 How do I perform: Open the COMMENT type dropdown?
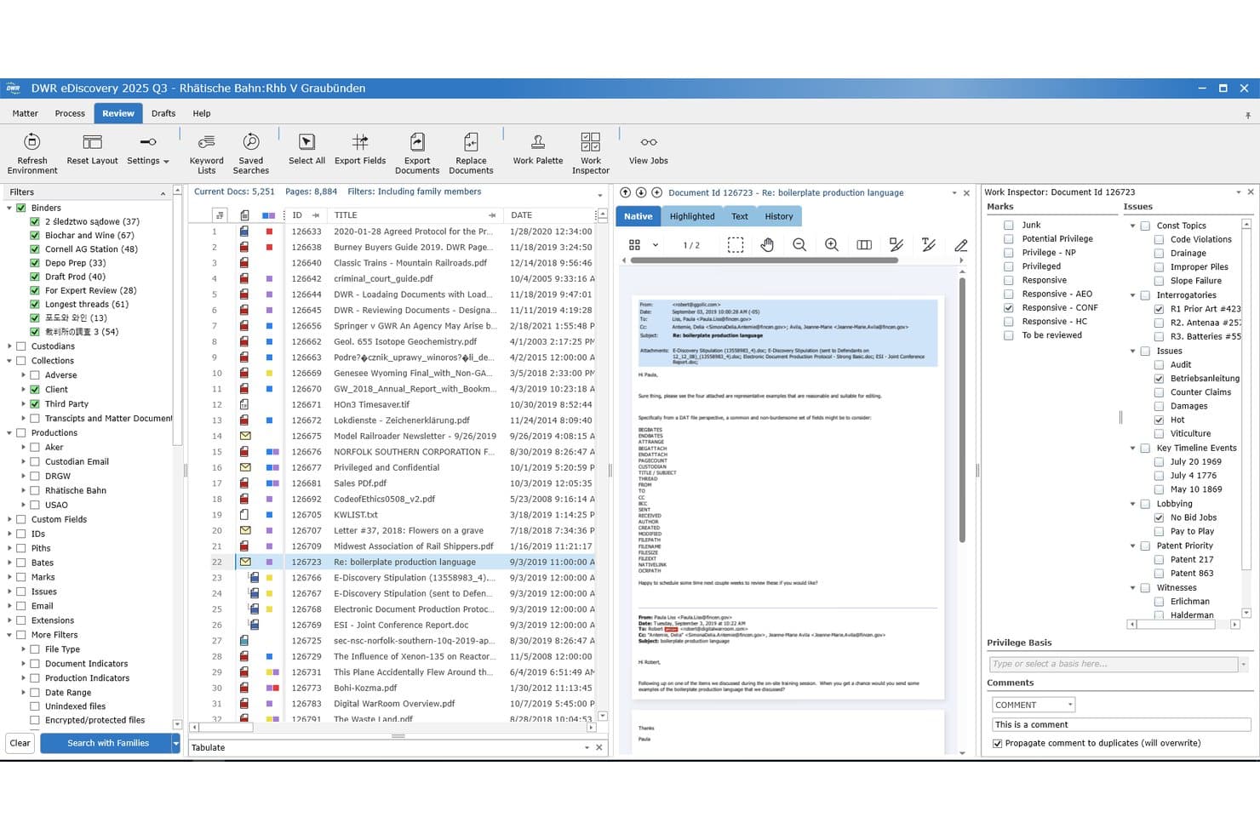pyautogui.click(x=1034, y=705)
